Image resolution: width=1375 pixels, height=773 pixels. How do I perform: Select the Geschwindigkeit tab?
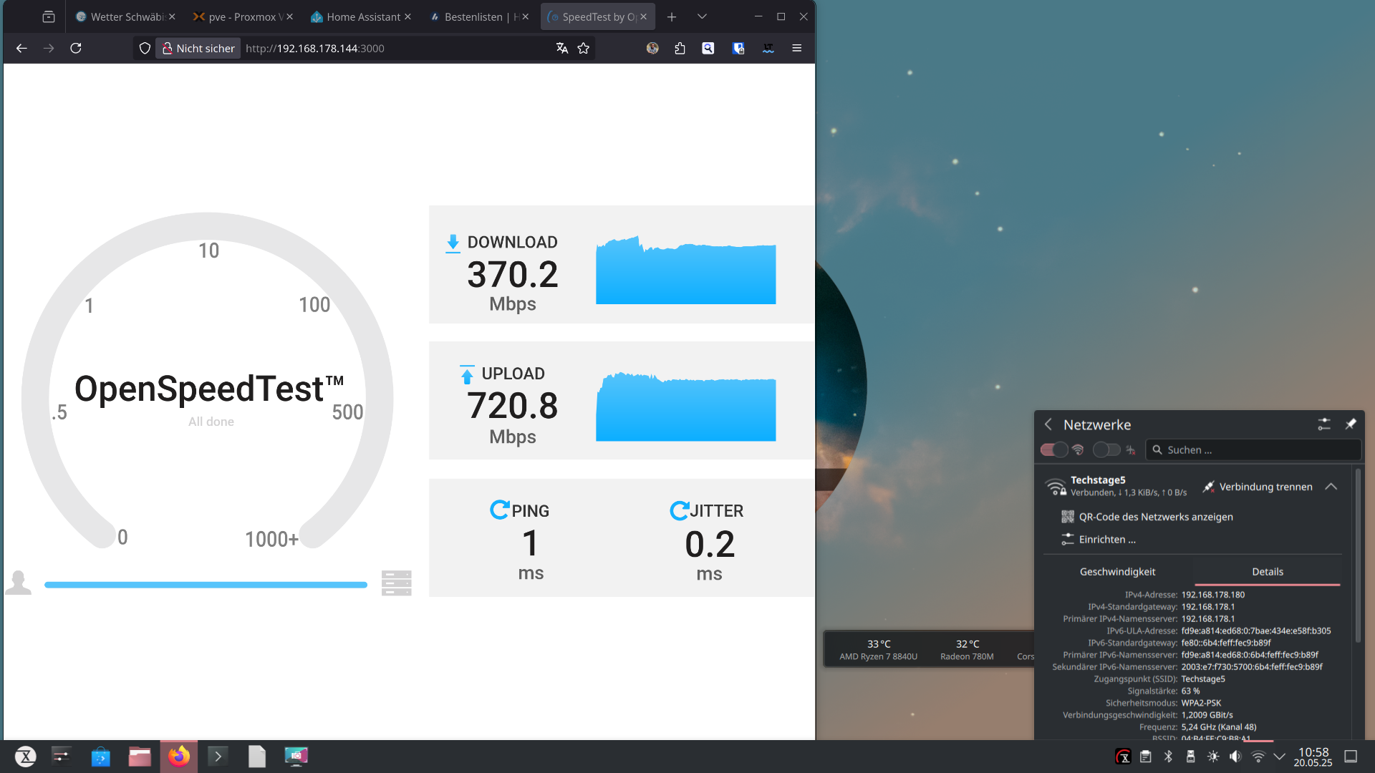(x=1117, y=572)
